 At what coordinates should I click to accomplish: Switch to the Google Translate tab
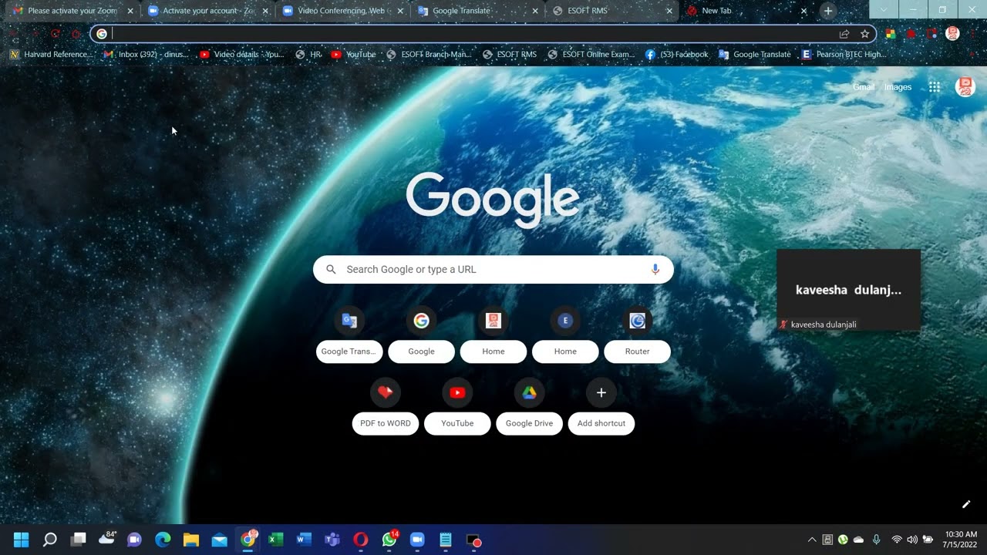coord(477,11)
